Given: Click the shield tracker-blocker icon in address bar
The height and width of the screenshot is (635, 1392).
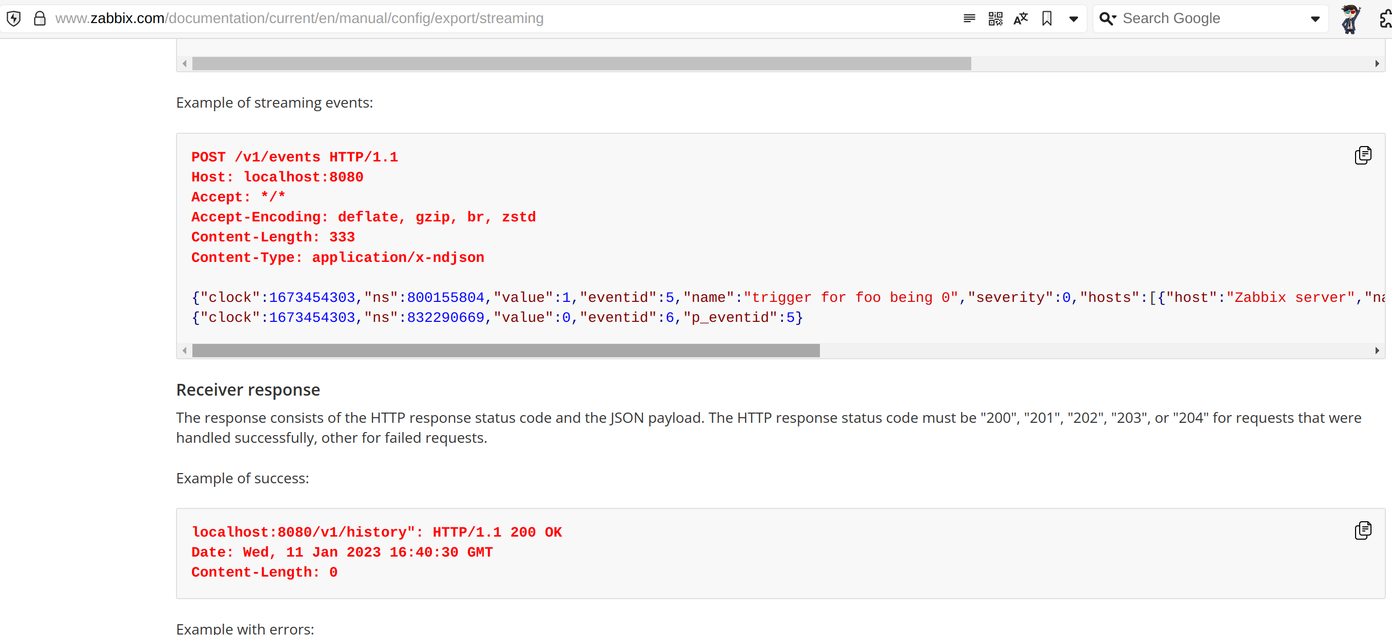Looking at the screenshot, I should pyautogui.click(x=14, y=18).
